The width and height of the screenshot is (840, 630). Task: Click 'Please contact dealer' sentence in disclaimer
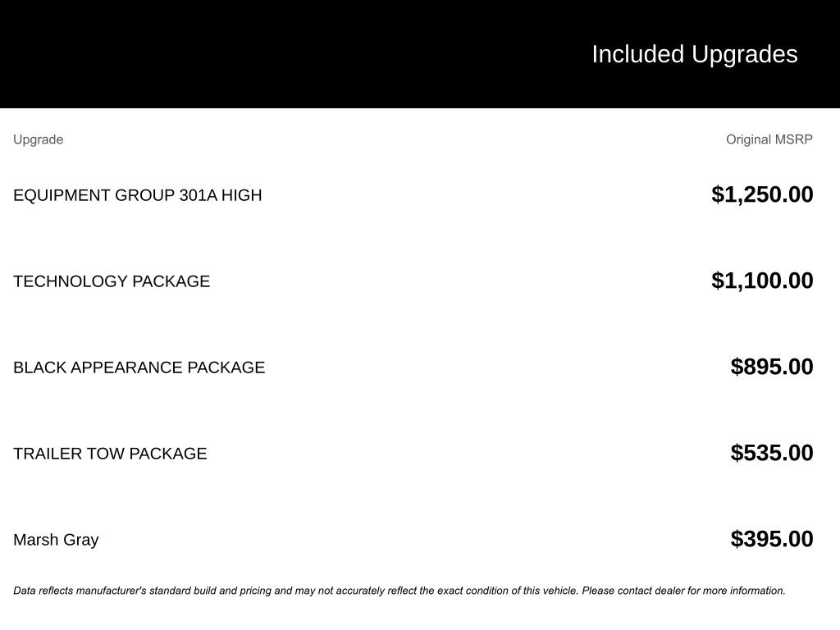(x=683, y=591)
